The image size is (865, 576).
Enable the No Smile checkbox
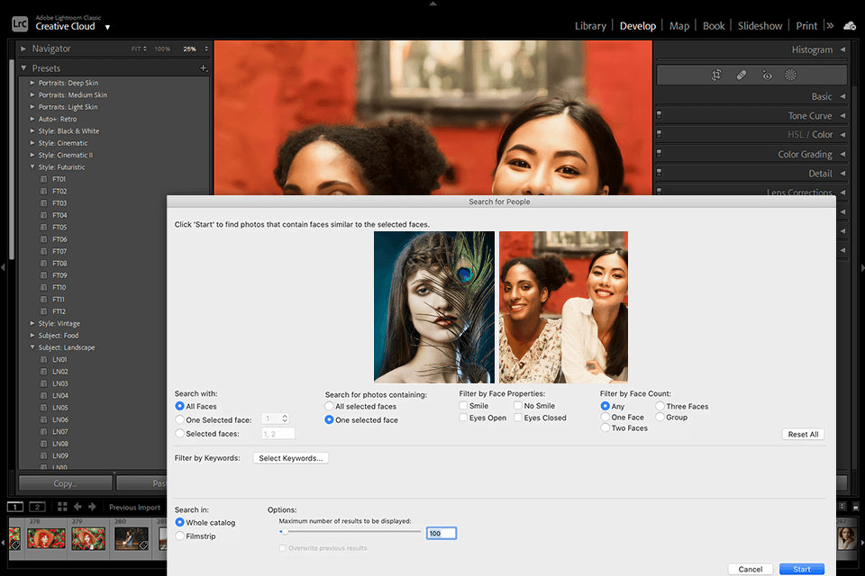pos(518,405)
